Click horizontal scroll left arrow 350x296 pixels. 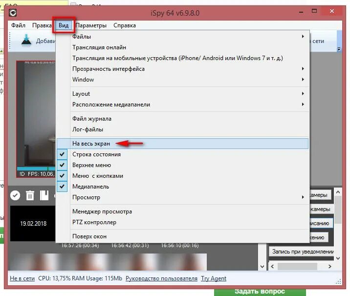pyautogui.click(x=272, y=266)
